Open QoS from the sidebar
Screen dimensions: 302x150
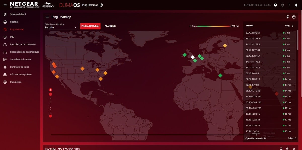tap(12, 37)
